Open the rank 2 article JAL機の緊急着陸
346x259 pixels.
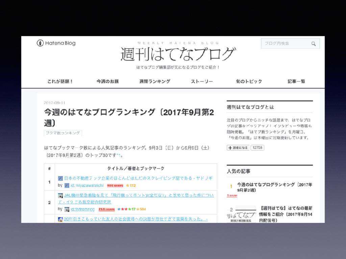[136, 198]
